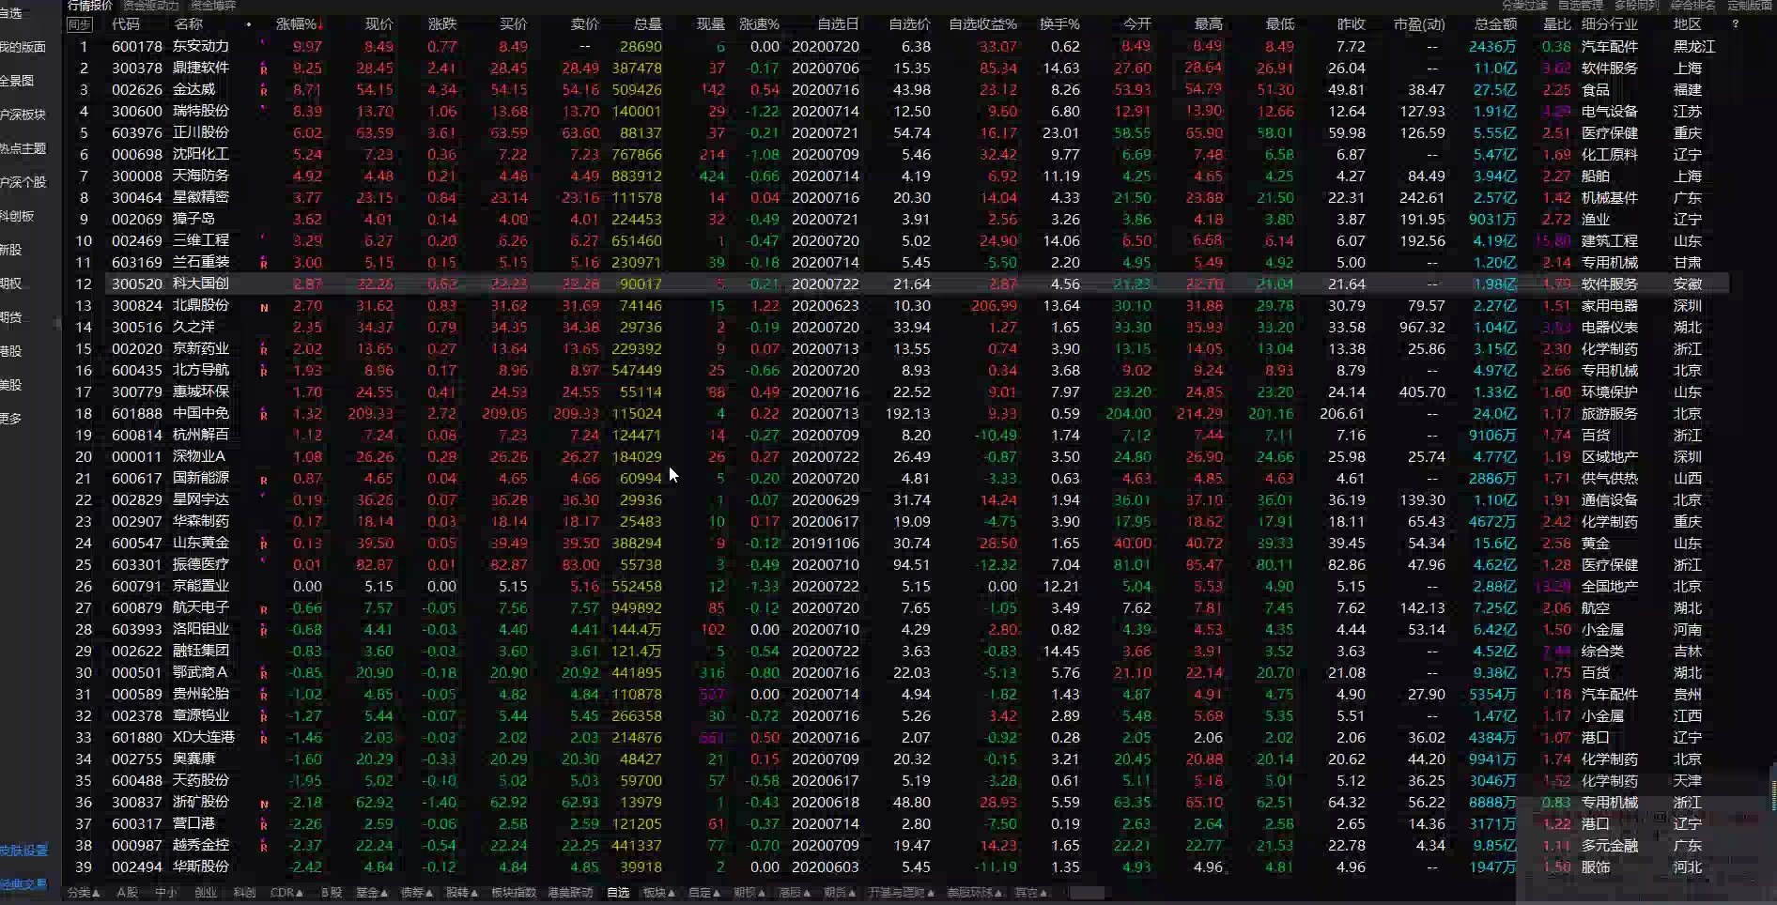
Task: Open 科创板 in the left sidebar
Action: click(17, 216)
